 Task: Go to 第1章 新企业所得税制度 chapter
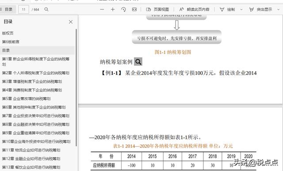pyautogui.click(x=36, y=61)
